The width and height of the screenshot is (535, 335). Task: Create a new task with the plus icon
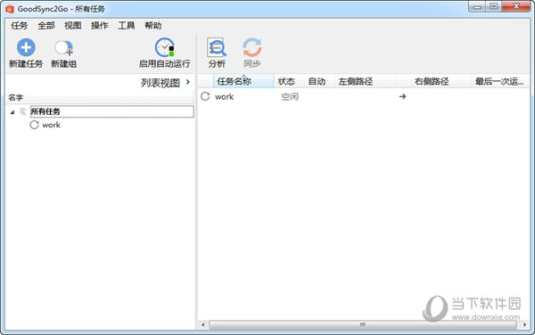pos(26,48)
